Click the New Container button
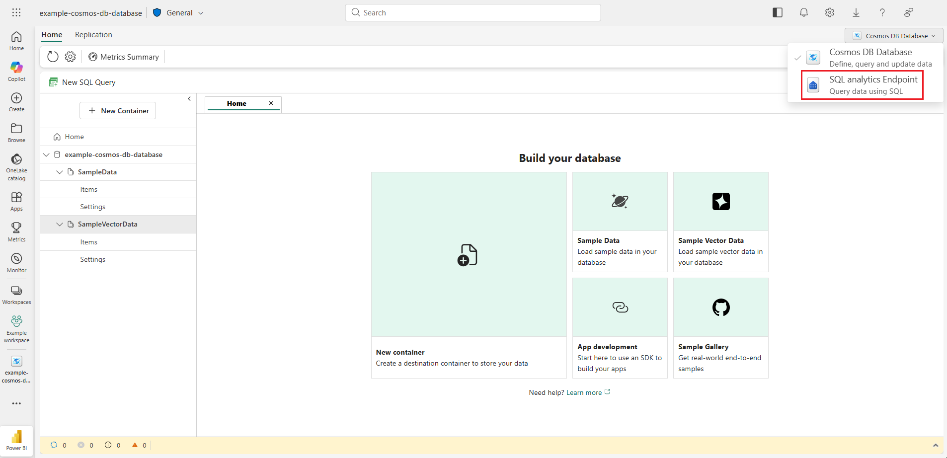Screen dimensions: 947x458 point(118,111)
